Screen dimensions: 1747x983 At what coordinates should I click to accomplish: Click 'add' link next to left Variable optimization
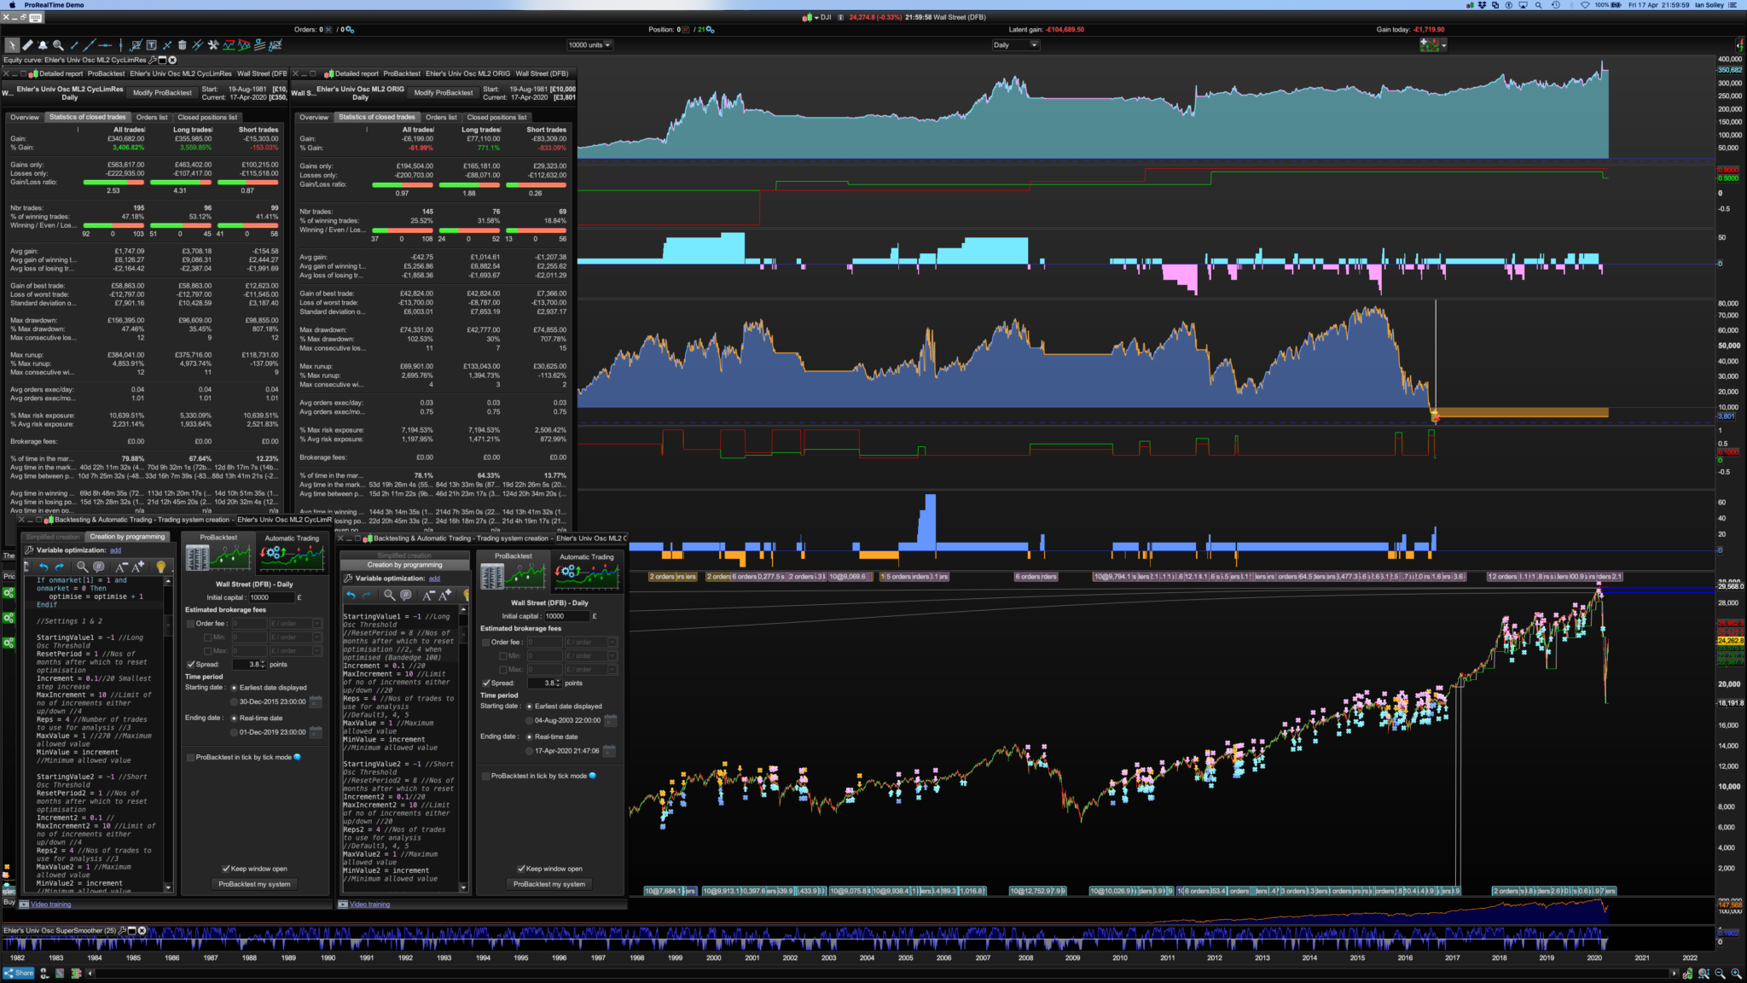pos(115,550)
